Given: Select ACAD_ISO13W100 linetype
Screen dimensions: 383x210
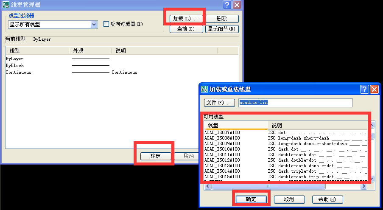Looking at the screenshot, I should click(x=286, y=165).
